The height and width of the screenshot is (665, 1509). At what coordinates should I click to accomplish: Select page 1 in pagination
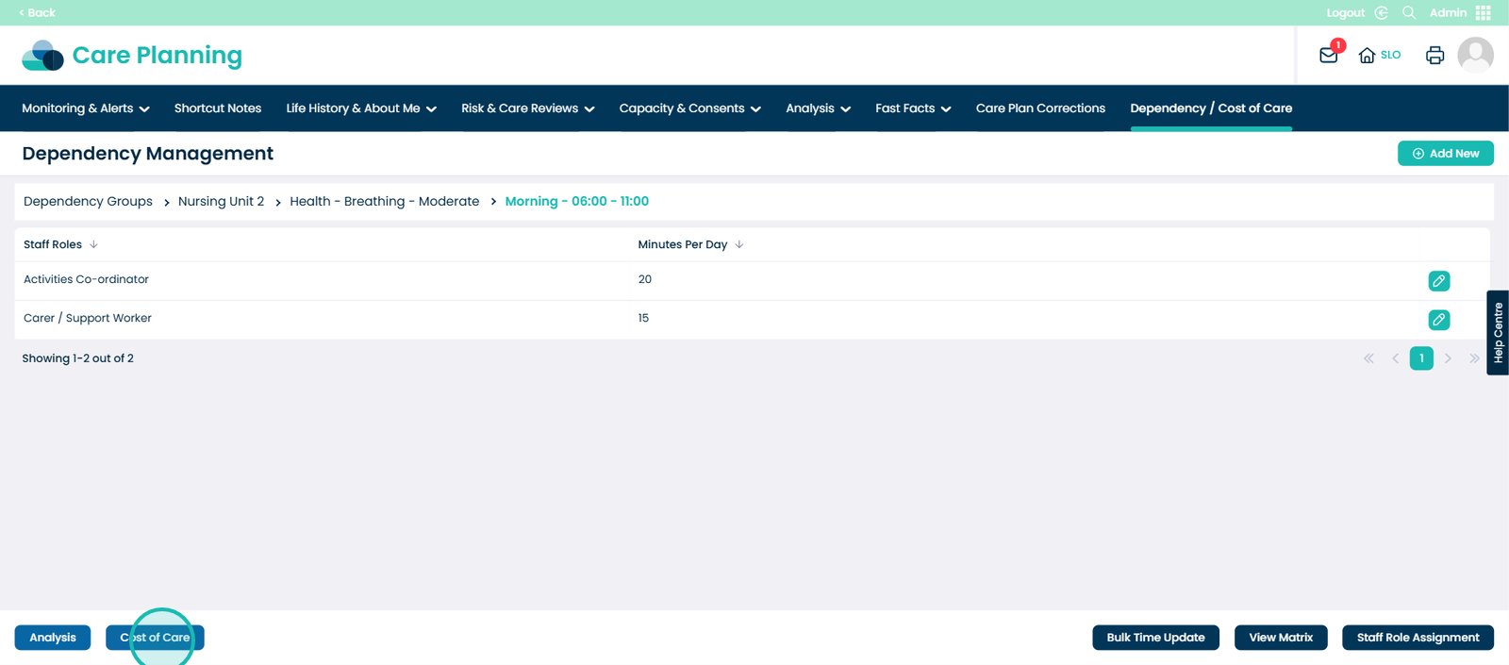(1421, 358)
